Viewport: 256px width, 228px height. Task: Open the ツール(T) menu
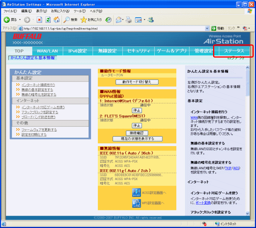pyautogui.click(x=80, y=11)
